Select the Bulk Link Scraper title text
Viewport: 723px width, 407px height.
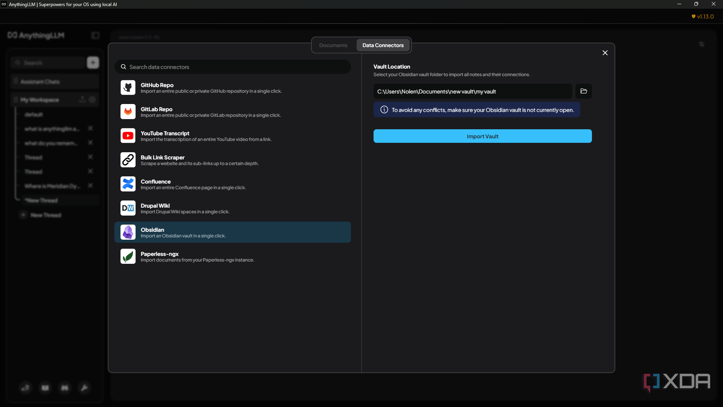click(163, 158)
